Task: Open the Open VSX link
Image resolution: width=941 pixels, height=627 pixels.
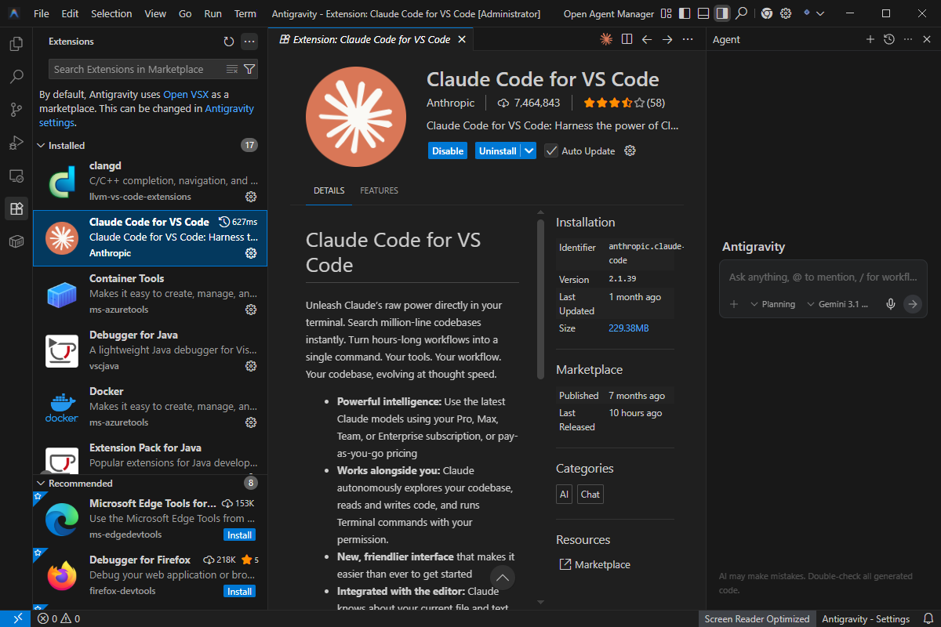Action: [186, 94]
